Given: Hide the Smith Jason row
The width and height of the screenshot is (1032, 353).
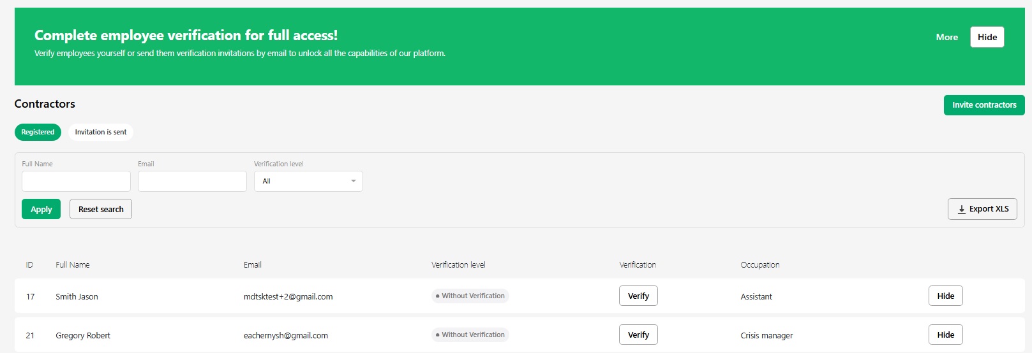Looking at the screenshot, I should pyautogui.click(x=946, y=296).
